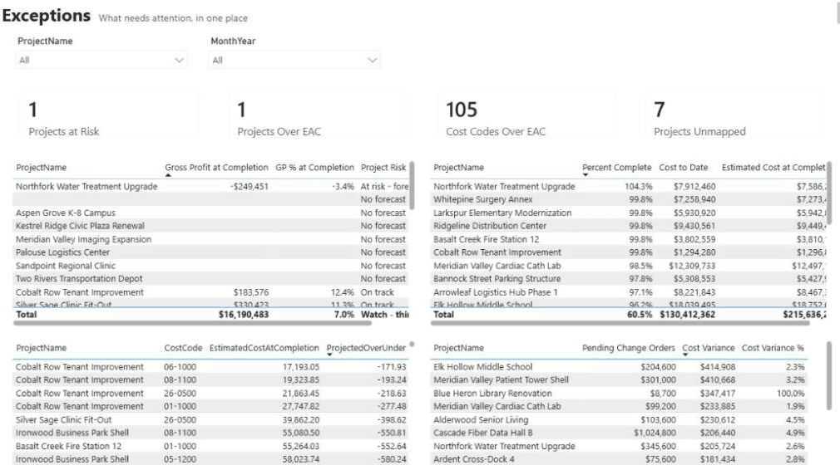Click the 100.0% cost variance percent value

point(790,394)
